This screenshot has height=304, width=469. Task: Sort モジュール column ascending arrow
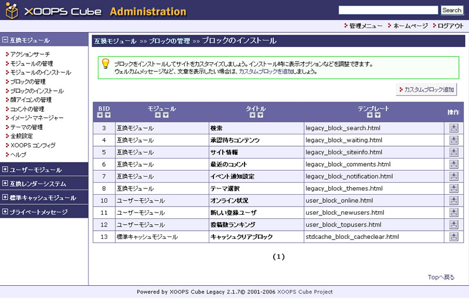click(x=158, y=115)
